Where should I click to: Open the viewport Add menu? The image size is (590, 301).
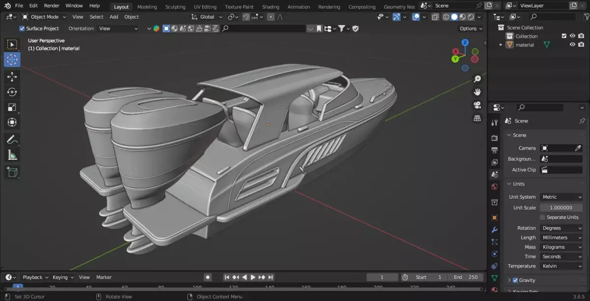[114, 17]
